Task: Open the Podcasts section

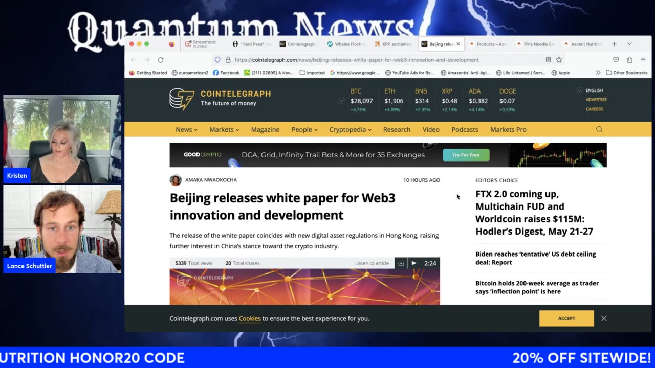Action: tap(465, 129)
